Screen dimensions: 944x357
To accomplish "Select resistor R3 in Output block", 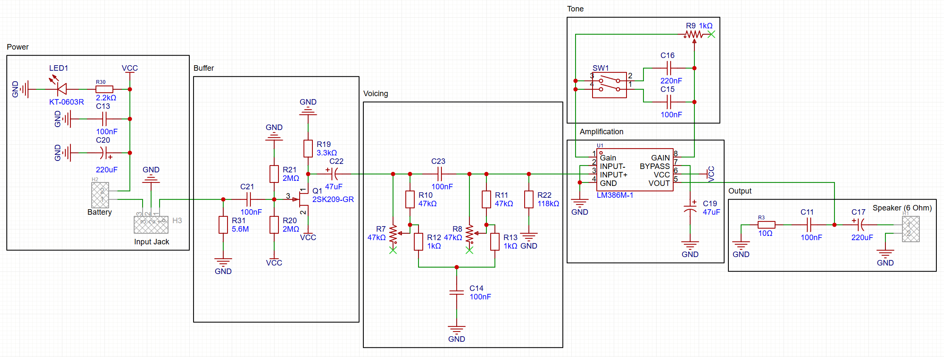I will point(767,225).
